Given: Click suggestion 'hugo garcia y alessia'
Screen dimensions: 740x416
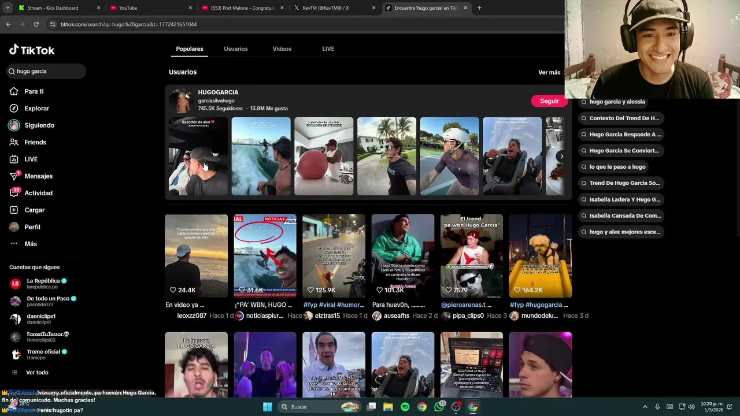Looking at the screenshot, I should click(613, 102).
